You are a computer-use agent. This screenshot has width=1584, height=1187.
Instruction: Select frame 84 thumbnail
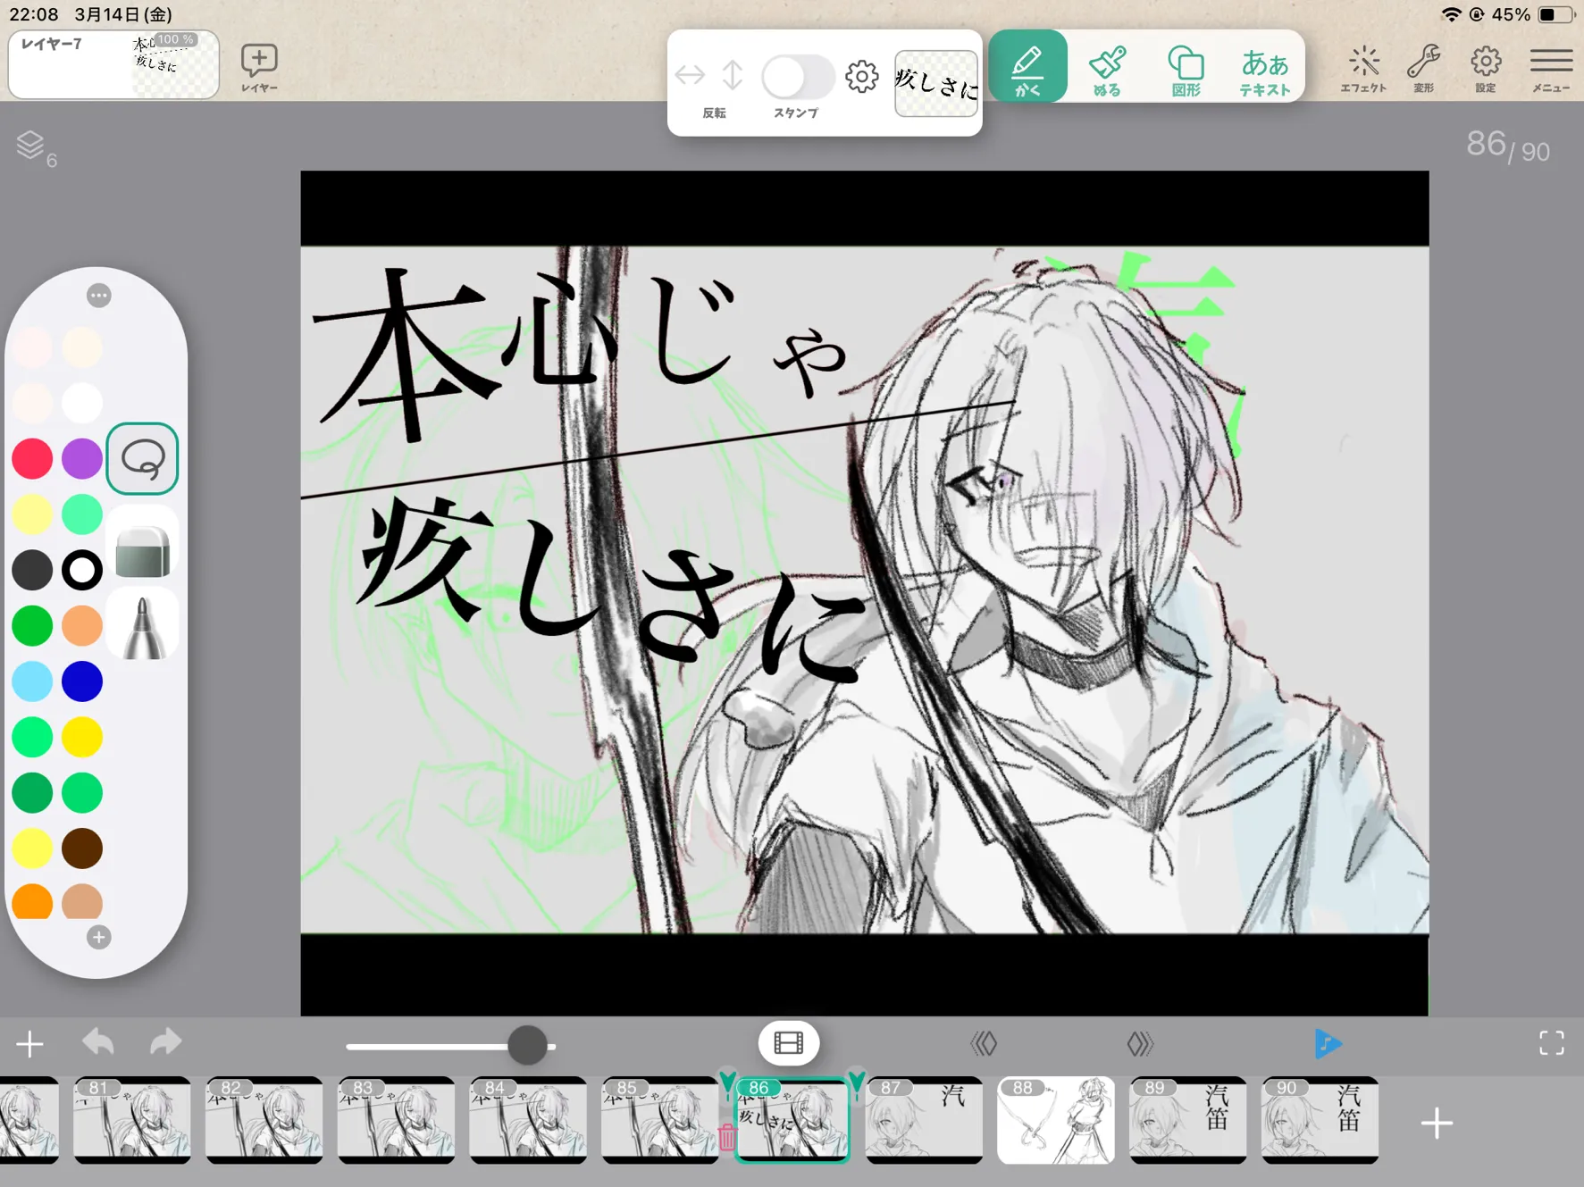[x=528, y=1120]
